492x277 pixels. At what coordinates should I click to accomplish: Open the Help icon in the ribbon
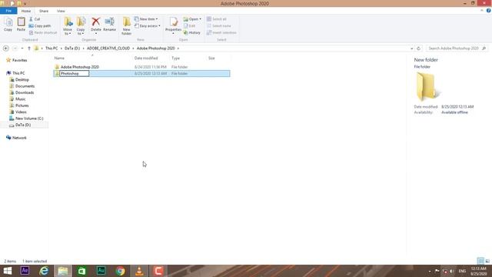pos(489,10)
